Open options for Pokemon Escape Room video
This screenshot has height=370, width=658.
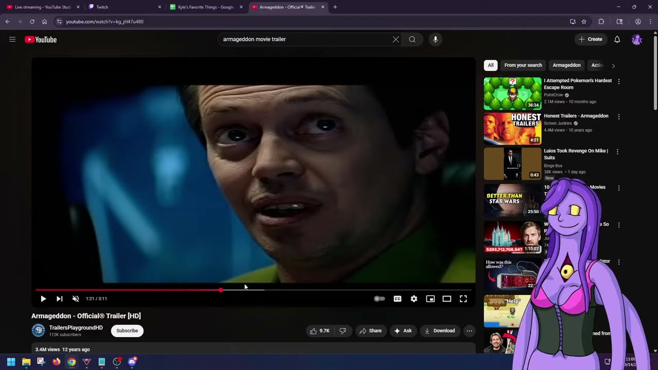tap(618, 82)
